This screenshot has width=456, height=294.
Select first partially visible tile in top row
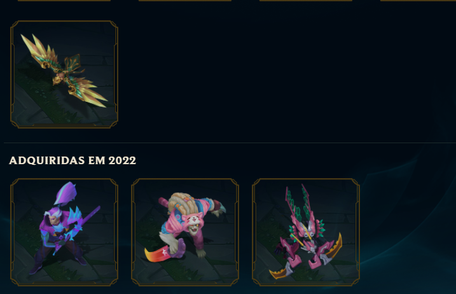click(64, 1)
